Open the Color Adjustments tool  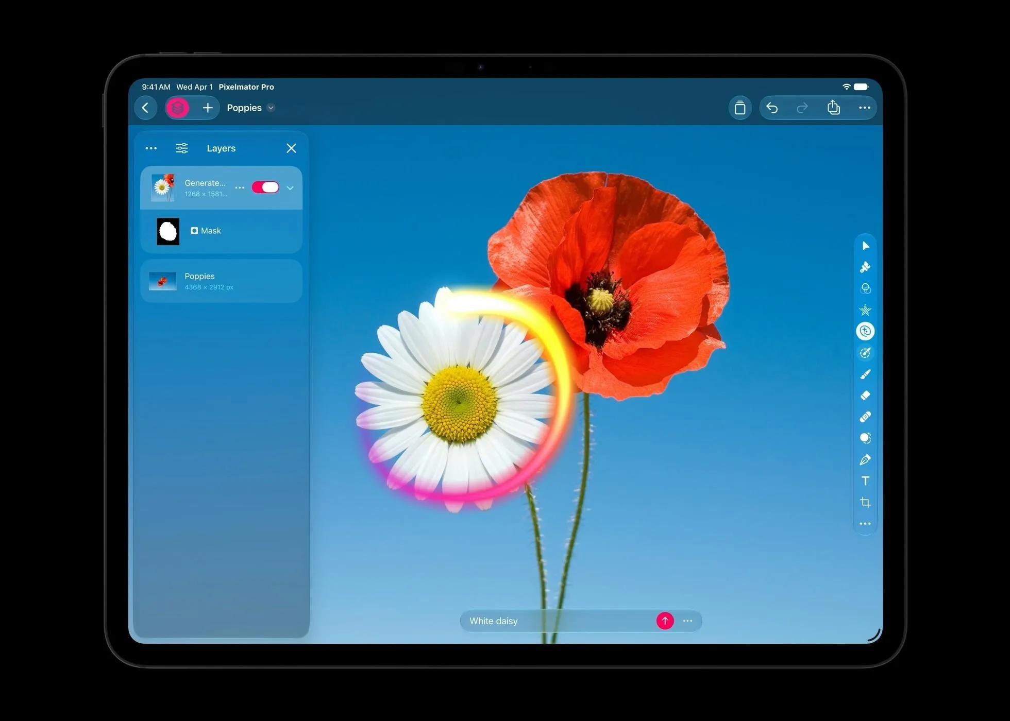click(865, 288)
